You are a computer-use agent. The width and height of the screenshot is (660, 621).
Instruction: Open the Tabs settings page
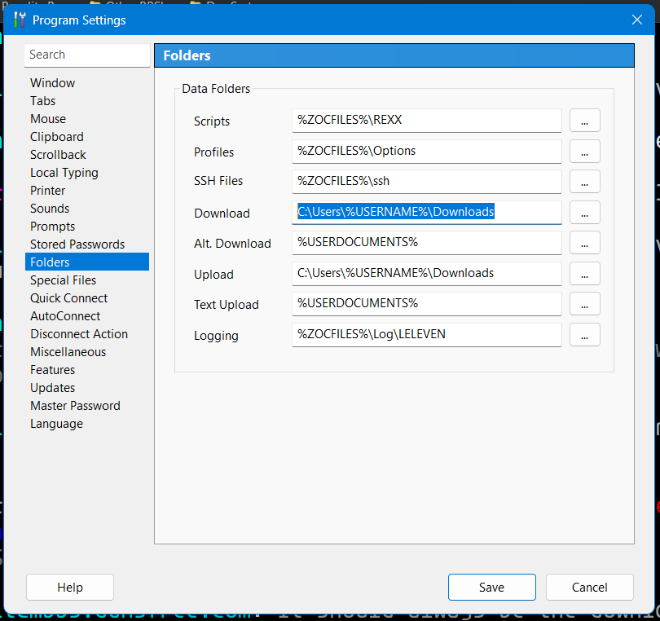pyautogui.click(x=43, y=101)
